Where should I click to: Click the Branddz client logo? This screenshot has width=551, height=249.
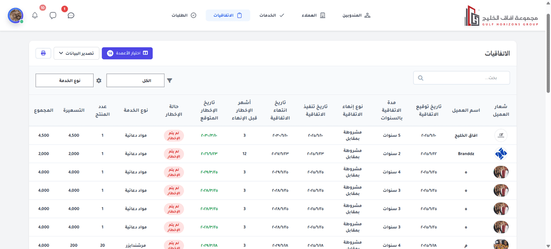(x=501, y=153)
